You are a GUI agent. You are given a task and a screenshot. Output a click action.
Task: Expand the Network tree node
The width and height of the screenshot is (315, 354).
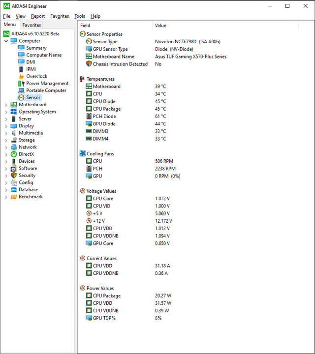(x=6, y=147)
